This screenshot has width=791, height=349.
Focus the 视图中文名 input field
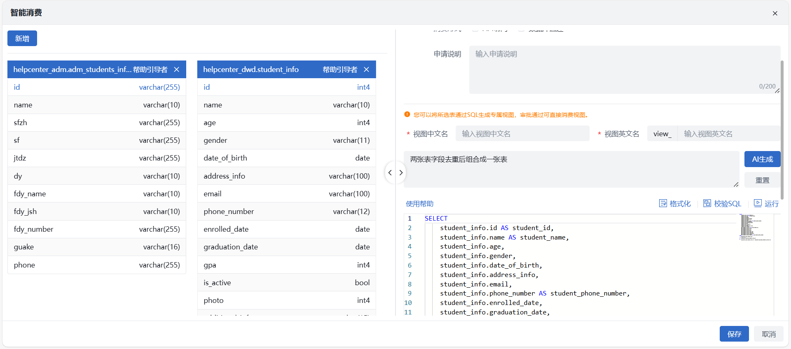(x=522, y=134)
